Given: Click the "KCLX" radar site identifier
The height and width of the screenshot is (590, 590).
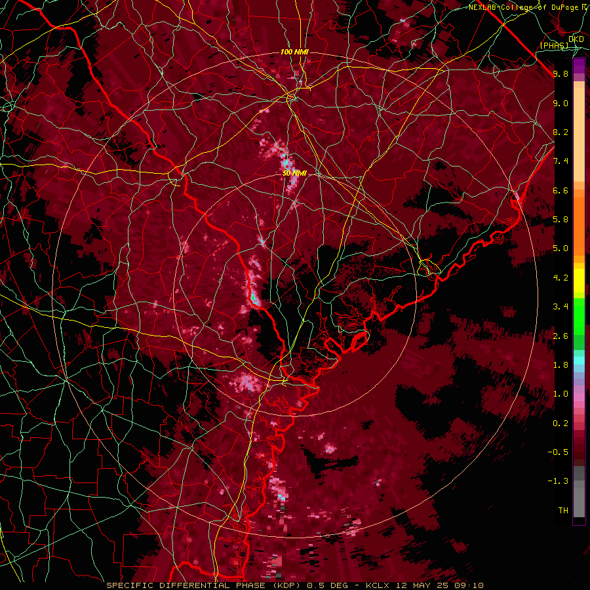Looking at the screenshot, I should (378, 585).
